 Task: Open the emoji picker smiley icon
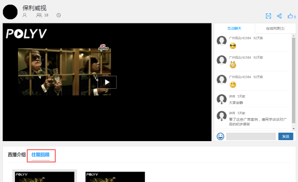(x=220, y=136)
